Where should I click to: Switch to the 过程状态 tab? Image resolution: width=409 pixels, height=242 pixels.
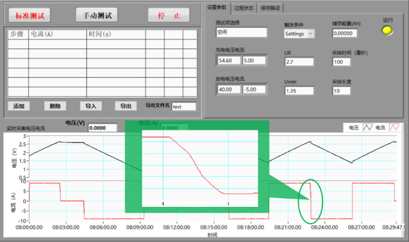point(243,8)
